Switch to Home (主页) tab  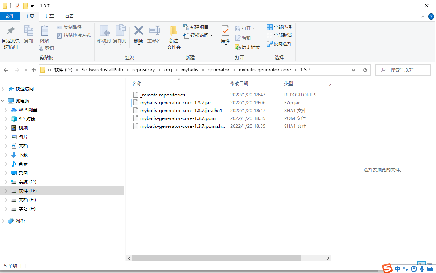point(30,16)
